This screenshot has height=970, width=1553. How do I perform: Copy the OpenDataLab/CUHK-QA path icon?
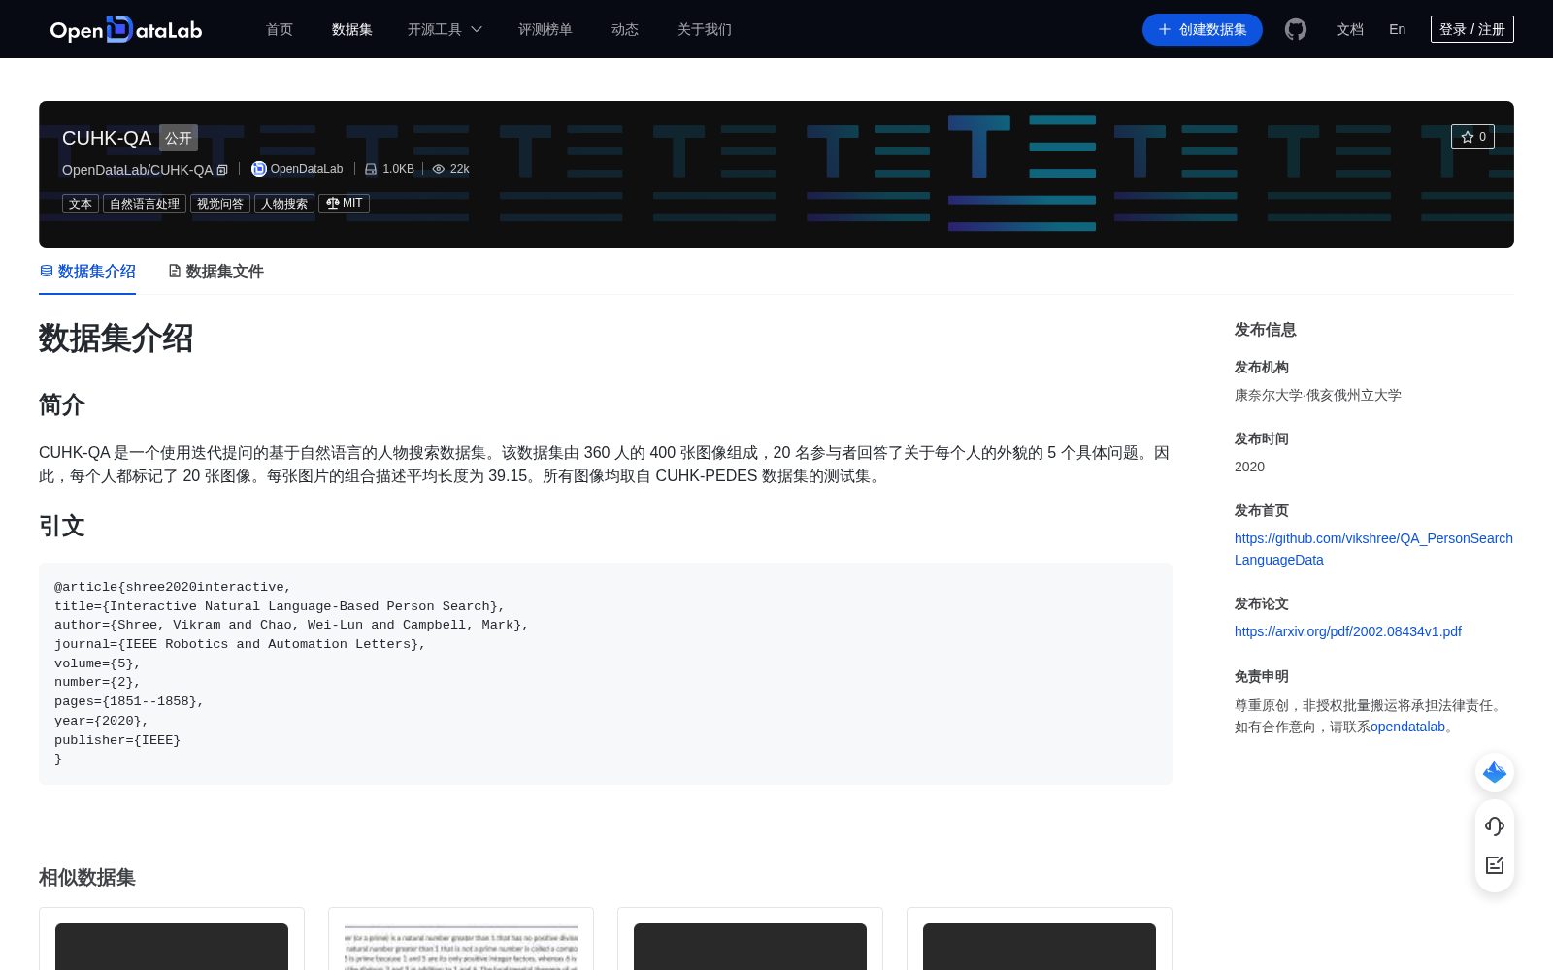(222, 170)
